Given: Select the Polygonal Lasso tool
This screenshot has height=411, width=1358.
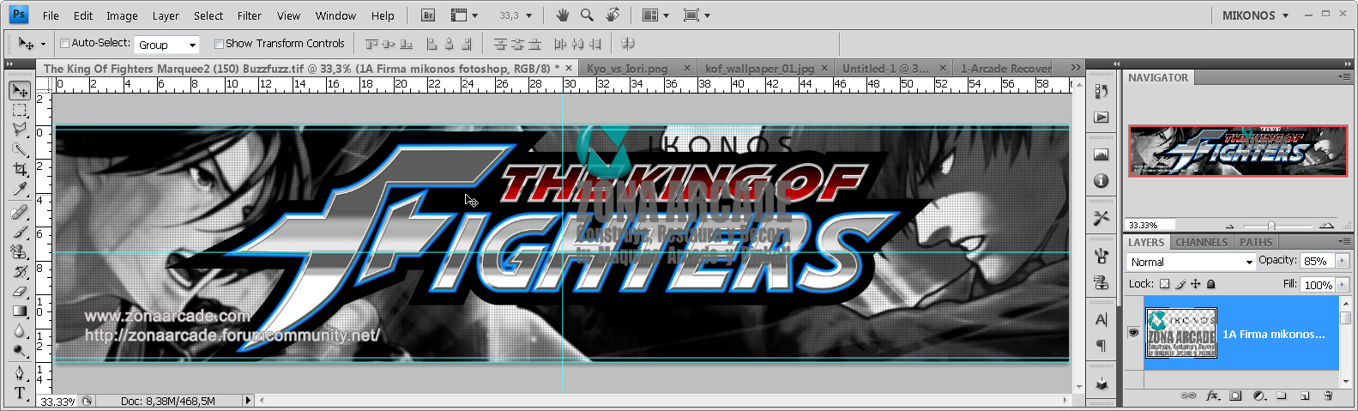Looking at the screenshot, I should tap(20, 130).
